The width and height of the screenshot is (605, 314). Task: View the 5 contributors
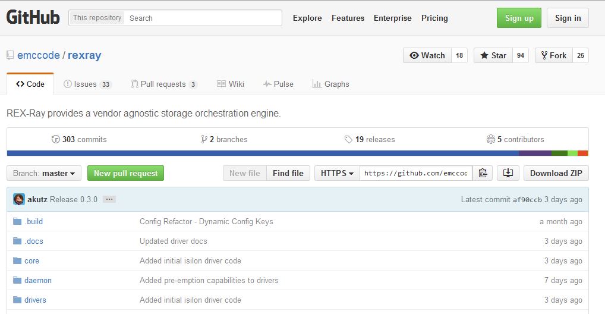515,139
